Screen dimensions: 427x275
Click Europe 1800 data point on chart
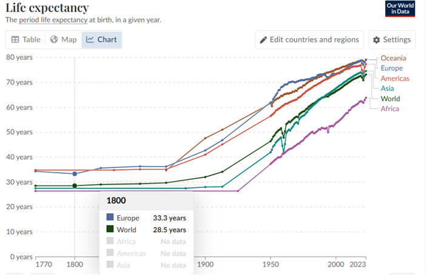point(75,174)
